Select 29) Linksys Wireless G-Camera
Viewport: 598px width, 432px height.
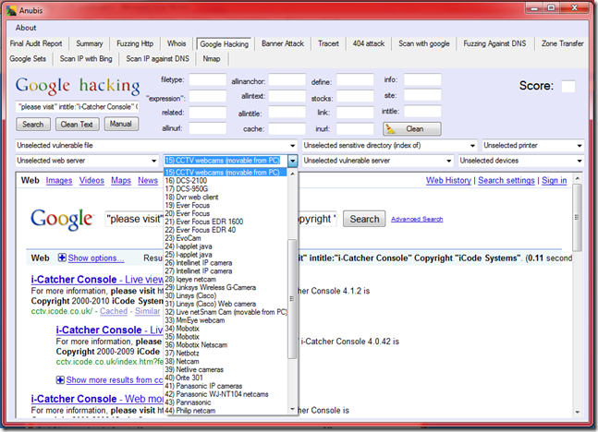tap(225, 287)
